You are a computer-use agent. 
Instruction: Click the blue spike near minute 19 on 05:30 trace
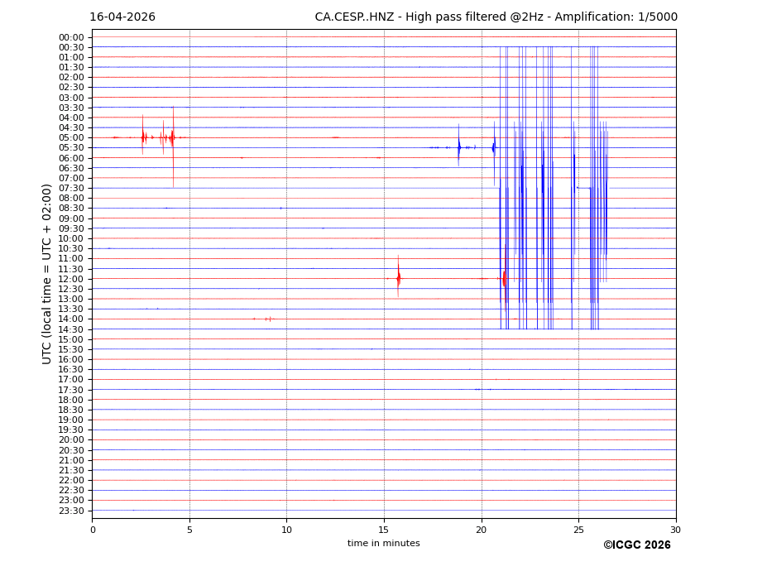point(458,147)
